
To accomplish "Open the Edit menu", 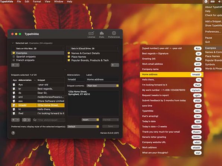I will pyautogui.click(x=27, y=1).
